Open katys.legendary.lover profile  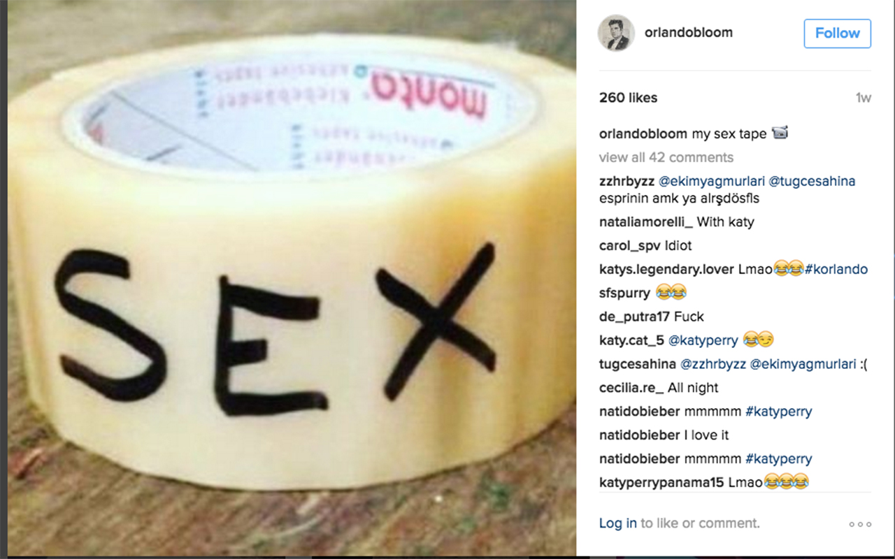coord(667,269)
